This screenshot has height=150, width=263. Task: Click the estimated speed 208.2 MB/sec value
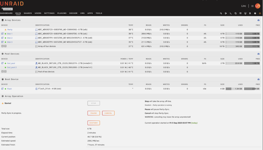93,141
